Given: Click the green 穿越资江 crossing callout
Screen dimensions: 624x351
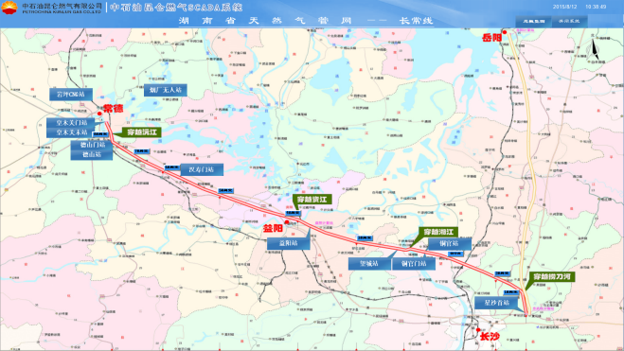Looking at the screenshot, I should (312, 200).
